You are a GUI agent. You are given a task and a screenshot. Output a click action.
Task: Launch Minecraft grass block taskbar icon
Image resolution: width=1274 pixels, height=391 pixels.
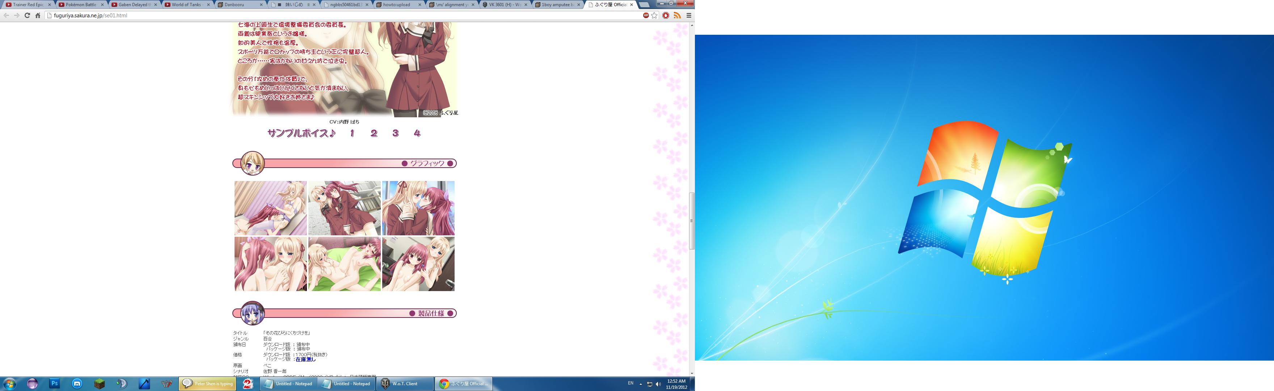100,383
